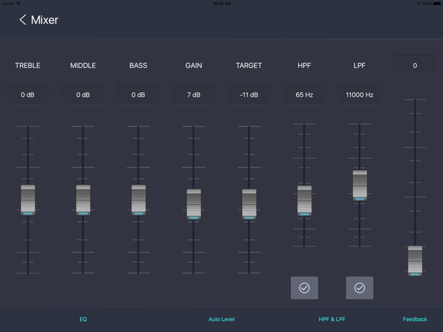Click the LPF fader knob

click(360, 185)
